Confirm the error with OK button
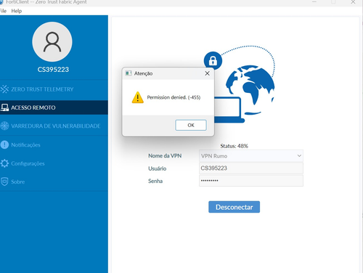The height and width of the screenshot is (273, 363). click(x=191, y=125)
